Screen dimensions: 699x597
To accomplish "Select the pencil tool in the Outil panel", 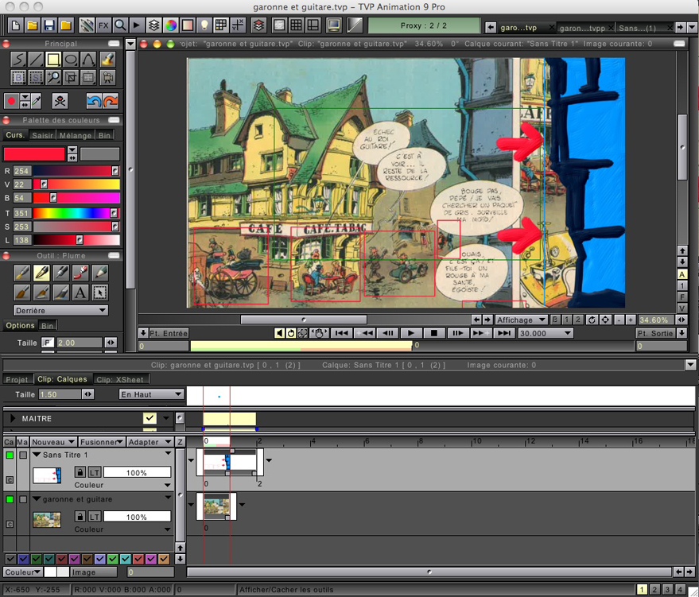I will (100, 273).
